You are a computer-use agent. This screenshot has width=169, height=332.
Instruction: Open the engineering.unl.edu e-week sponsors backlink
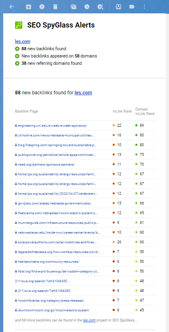click(x=52, y=126)
